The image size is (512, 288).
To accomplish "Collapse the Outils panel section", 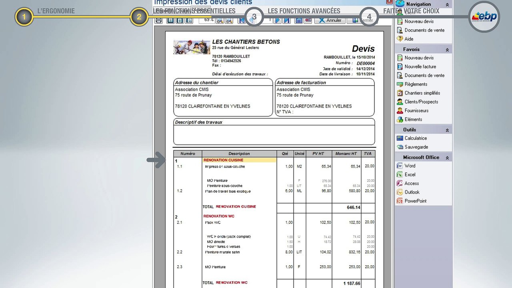I will pos(447,130).
